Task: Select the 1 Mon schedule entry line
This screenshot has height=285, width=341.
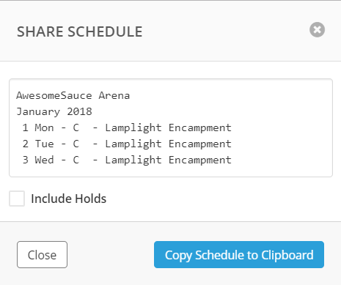Action: pos(127,127)
